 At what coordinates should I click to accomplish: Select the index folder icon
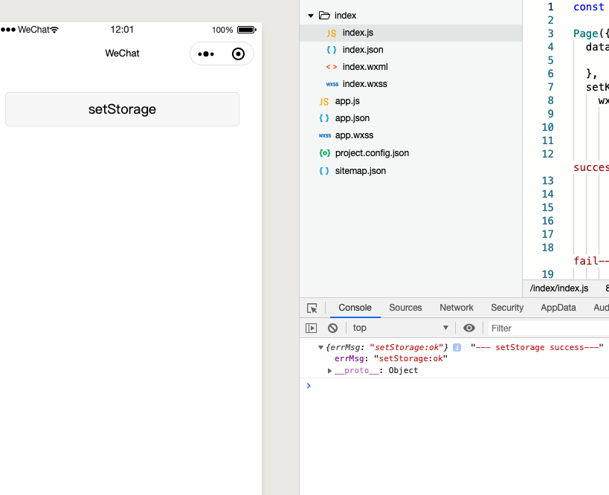[324, 15]
